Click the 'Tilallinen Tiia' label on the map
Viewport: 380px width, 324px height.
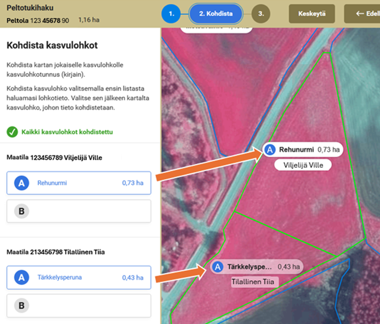pos(254,283)
